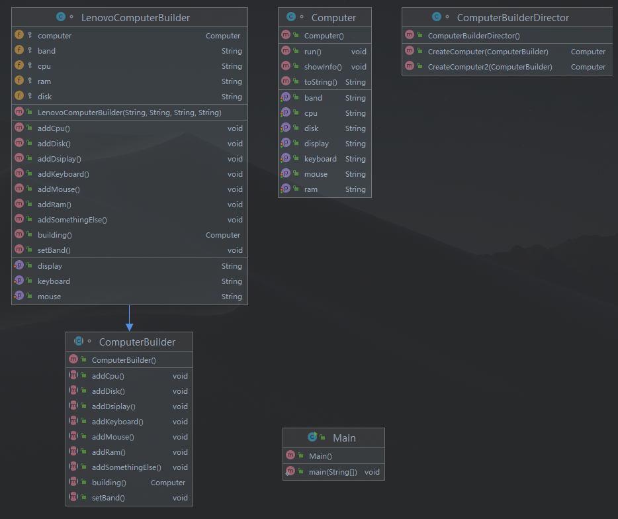Viewport: 618px width, 519px height.
Task: Click the method icon beside toString()
Action: coord(286,81)
